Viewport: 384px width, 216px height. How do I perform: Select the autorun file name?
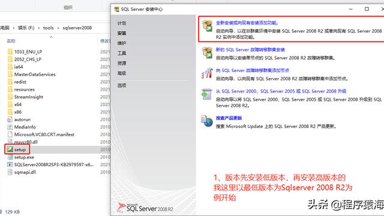point(22,119)
